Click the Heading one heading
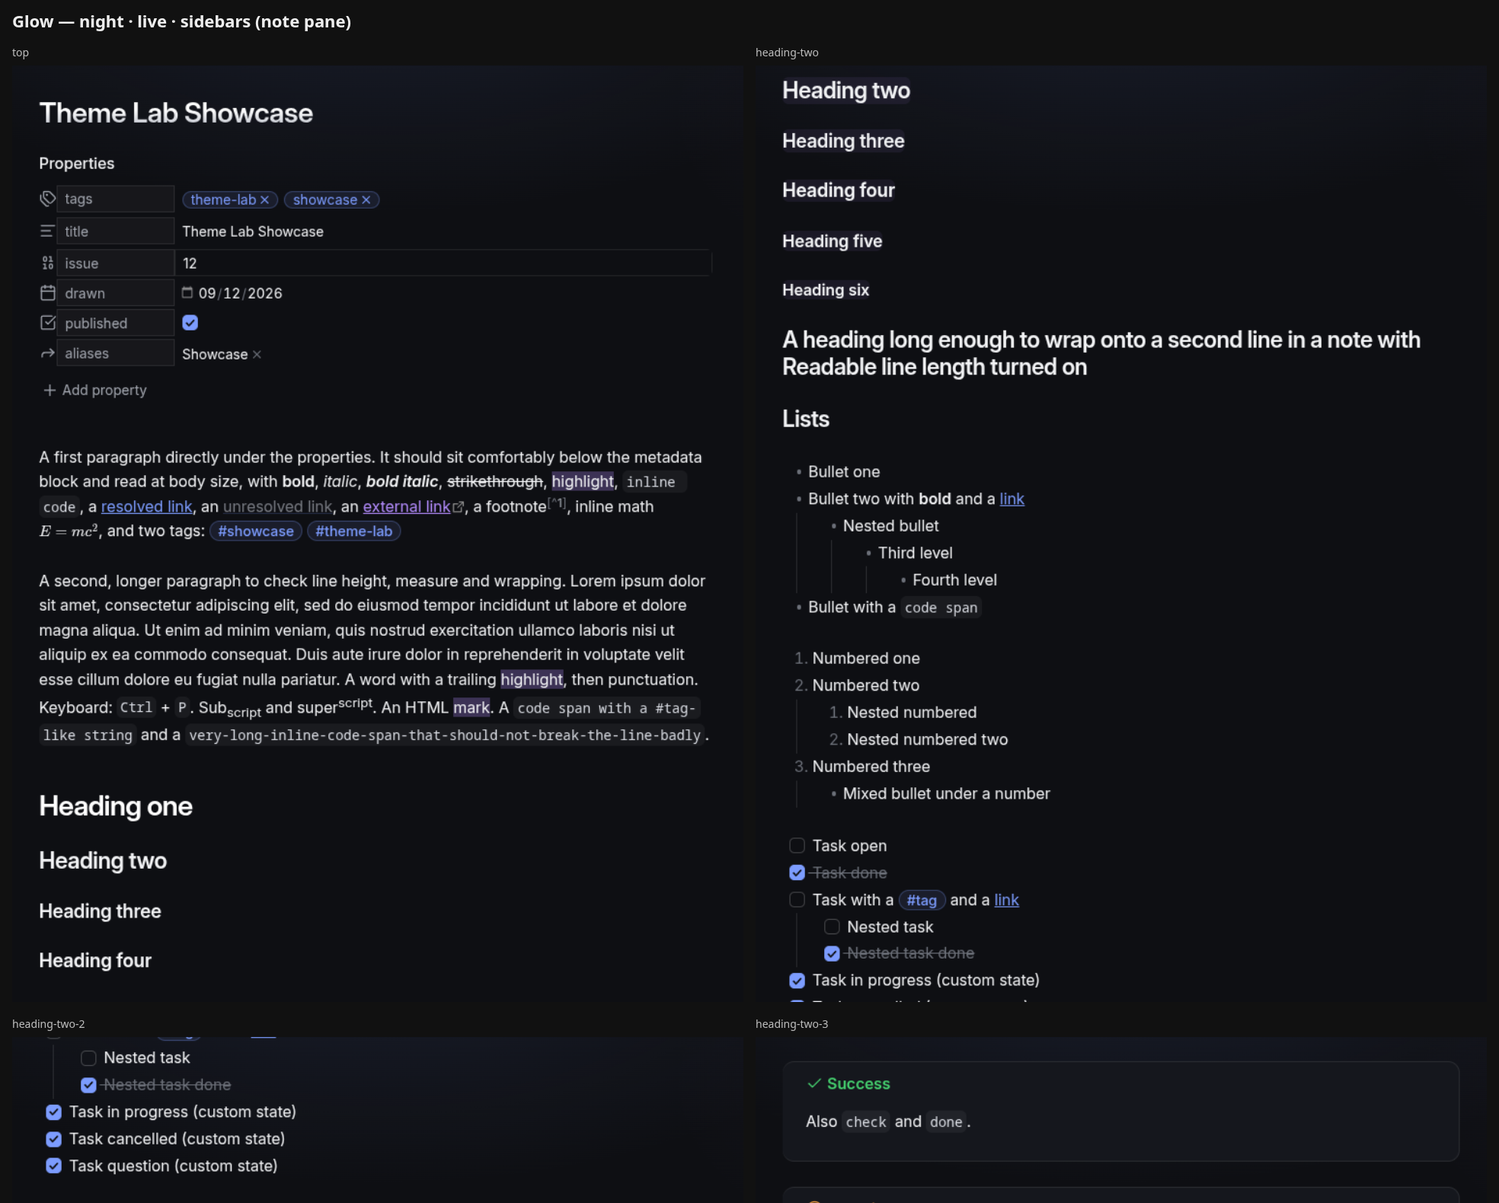The image size is (1499, 1203). (x=116, y=806)
